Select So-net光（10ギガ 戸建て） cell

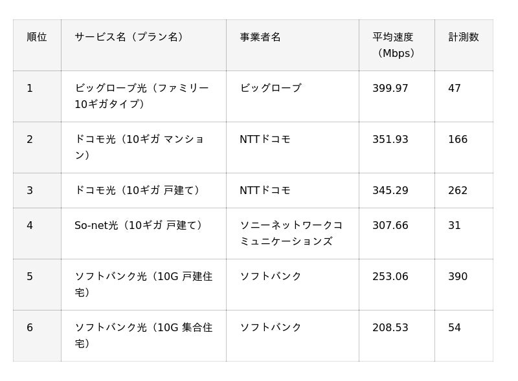(144, 234)
